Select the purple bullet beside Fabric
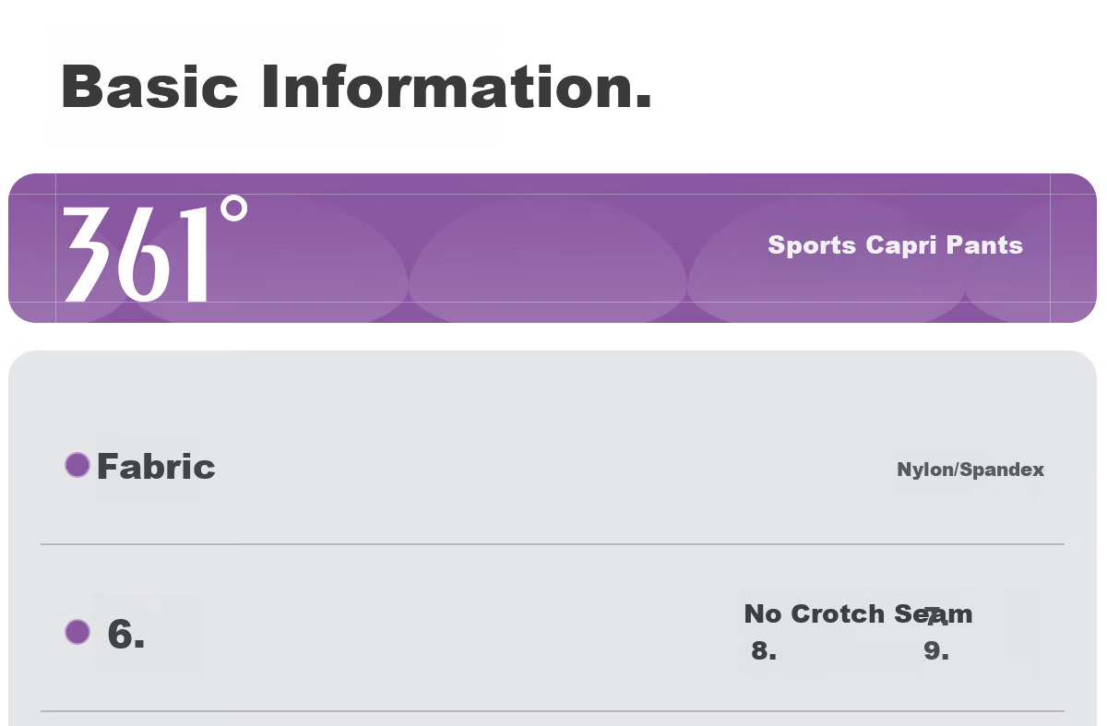The height and width of the screenshot is (726, 1107). tap(77, 465)
